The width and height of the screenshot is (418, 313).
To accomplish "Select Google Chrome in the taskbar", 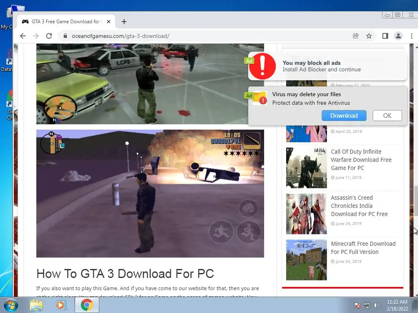I will pos(87,305).
